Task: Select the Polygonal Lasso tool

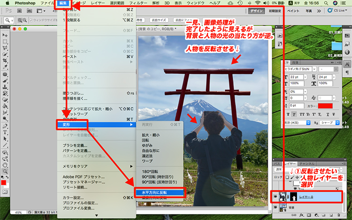Action: pos(5,48)
